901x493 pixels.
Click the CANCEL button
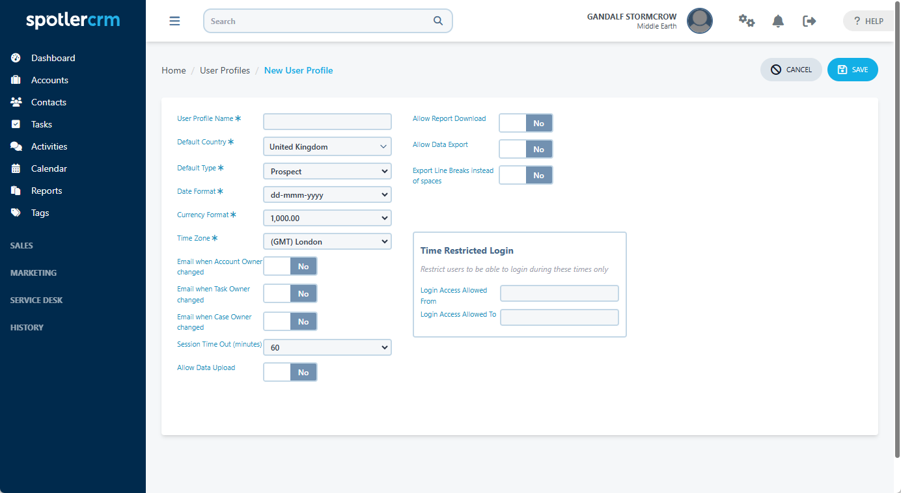pos(791,70)
